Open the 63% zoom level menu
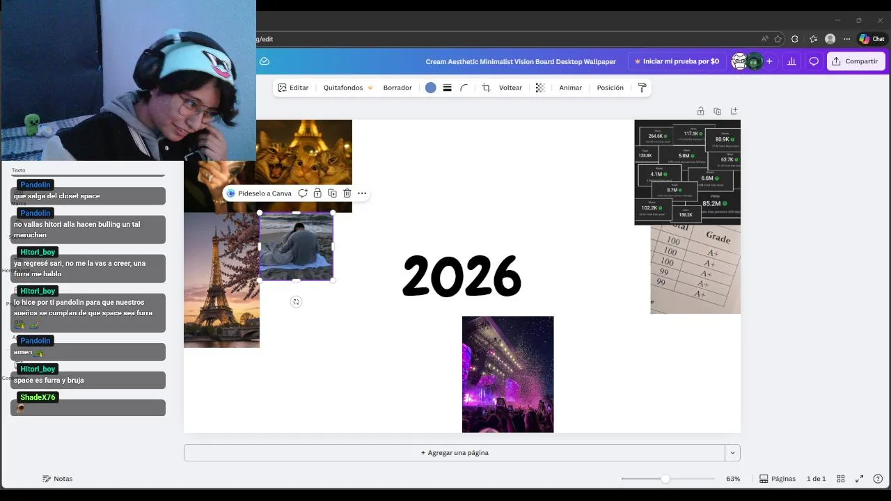The height and width of the screenshot is (501, 891). [x=733, y=479]
